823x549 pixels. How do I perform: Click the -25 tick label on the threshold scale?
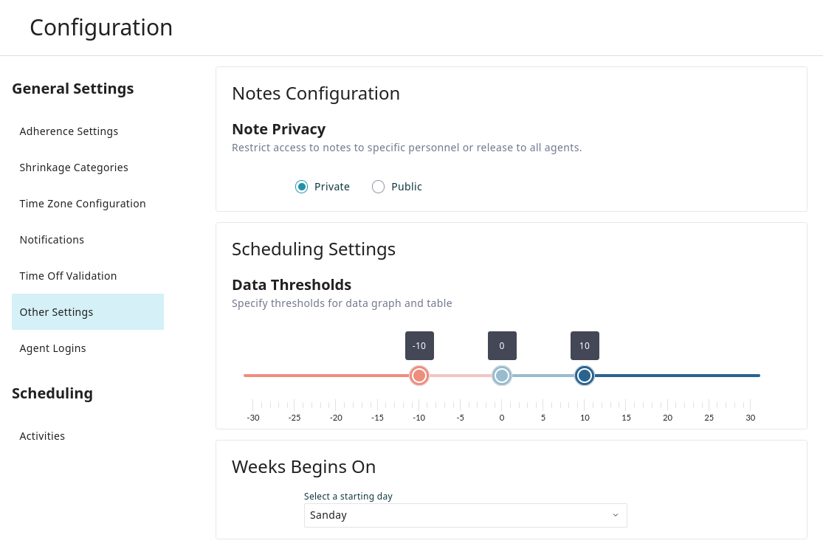(295, 418)
